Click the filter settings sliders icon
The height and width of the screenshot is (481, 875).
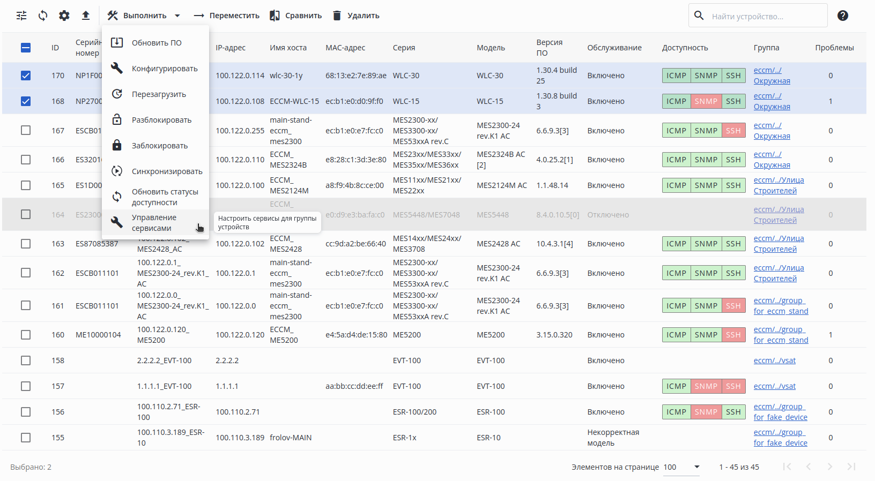21,16
